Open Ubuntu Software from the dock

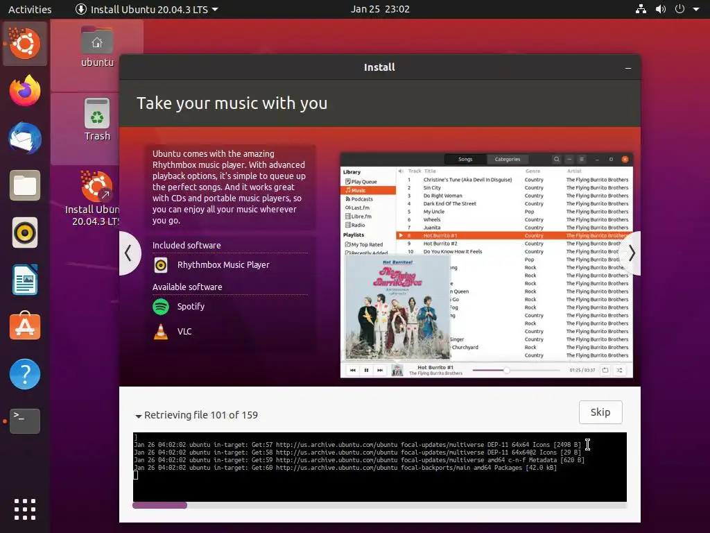click(24, 326)
